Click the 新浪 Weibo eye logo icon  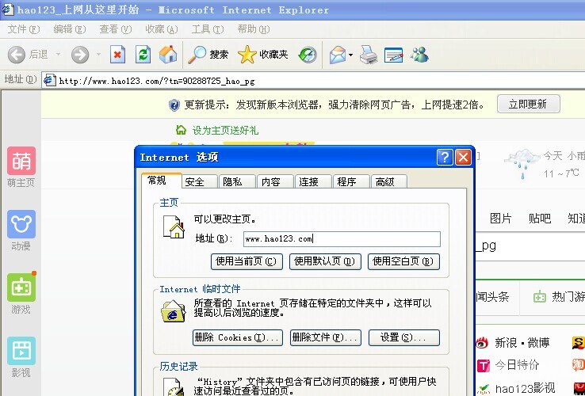[x=483, y=342]
